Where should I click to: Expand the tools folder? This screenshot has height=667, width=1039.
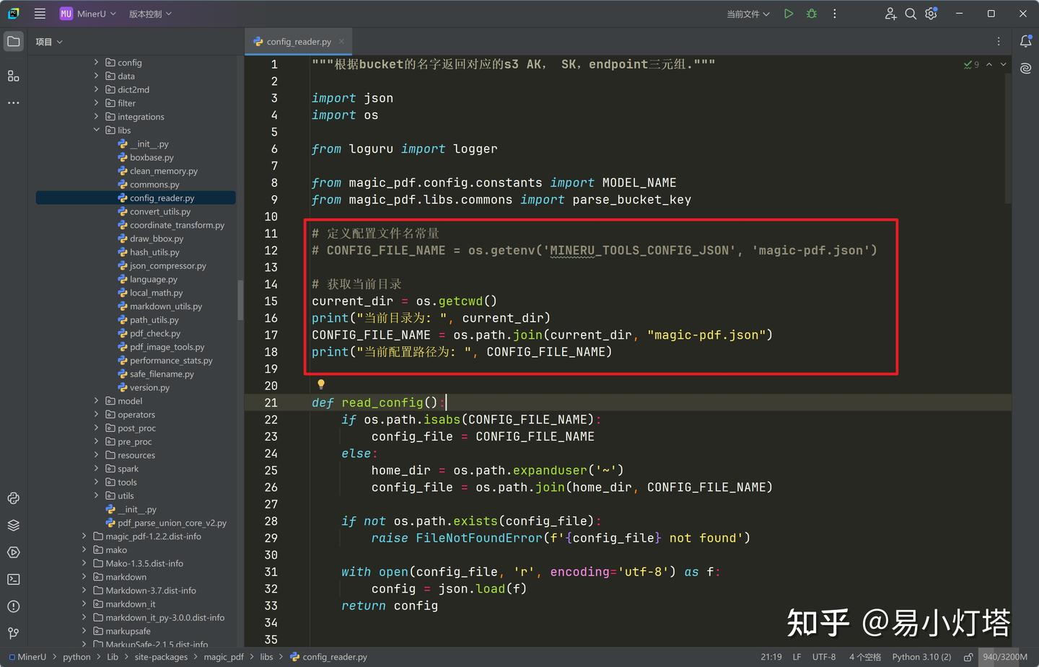click(97, 482)
